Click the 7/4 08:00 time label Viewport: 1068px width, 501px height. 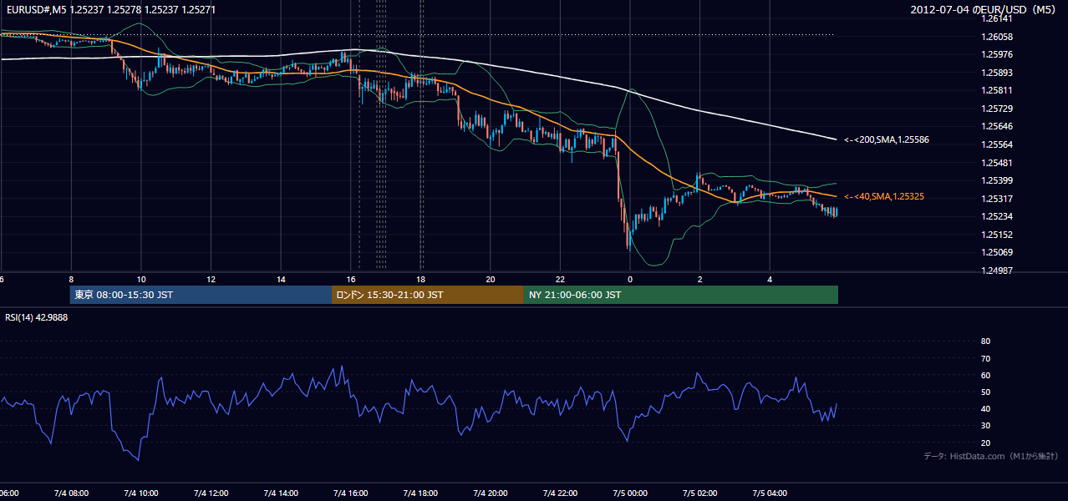point(71,493)
